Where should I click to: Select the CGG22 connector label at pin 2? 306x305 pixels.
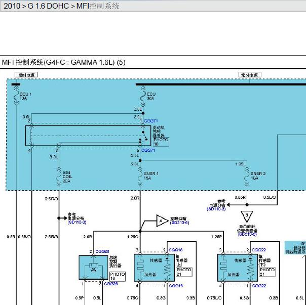point(259,250)
